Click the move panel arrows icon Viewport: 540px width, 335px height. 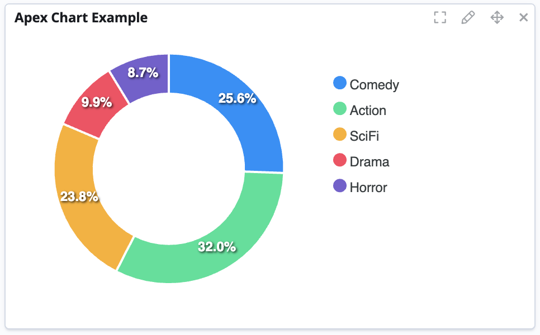coord(497,17)
